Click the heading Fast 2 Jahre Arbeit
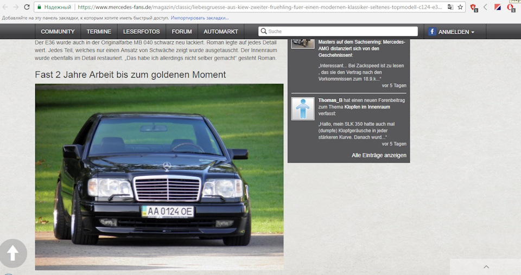This screenshot has width=521, height=275. pyautogui.click(x=130, y=75)
